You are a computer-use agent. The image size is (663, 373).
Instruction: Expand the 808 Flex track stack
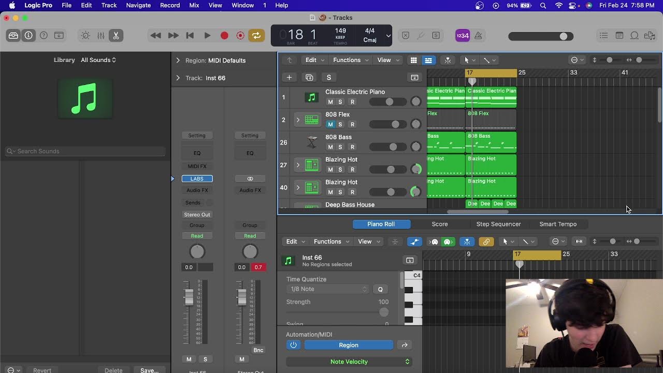pos(298,120)
